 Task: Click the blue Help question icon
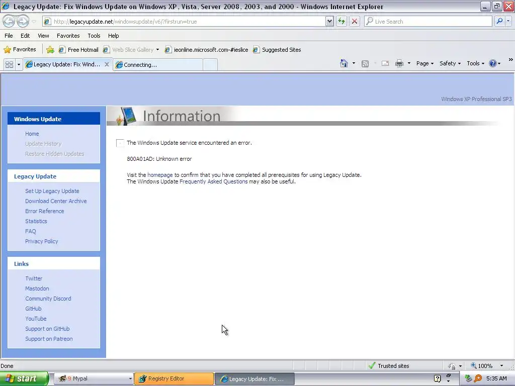point(493,63)
